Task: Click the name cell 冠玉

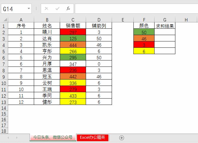Action: pos(47,76)
